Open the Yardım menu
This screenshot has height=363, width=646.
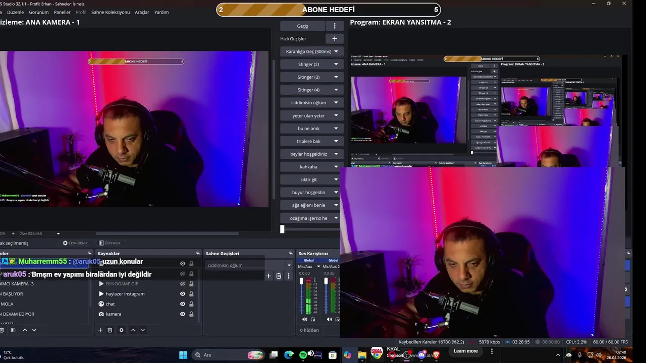pyautogui.click(x=161, y=12)
